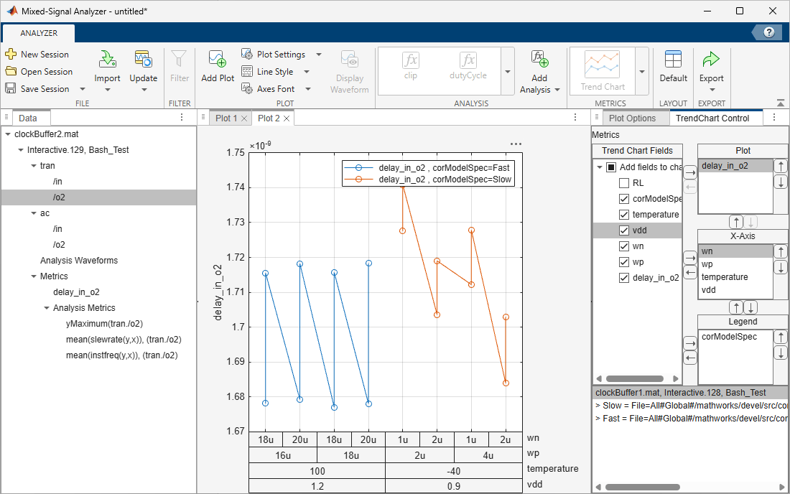Open the Plot Settings dropdown arrow
The height and width of the screenshot is (494, 790).
click(318, 55)
